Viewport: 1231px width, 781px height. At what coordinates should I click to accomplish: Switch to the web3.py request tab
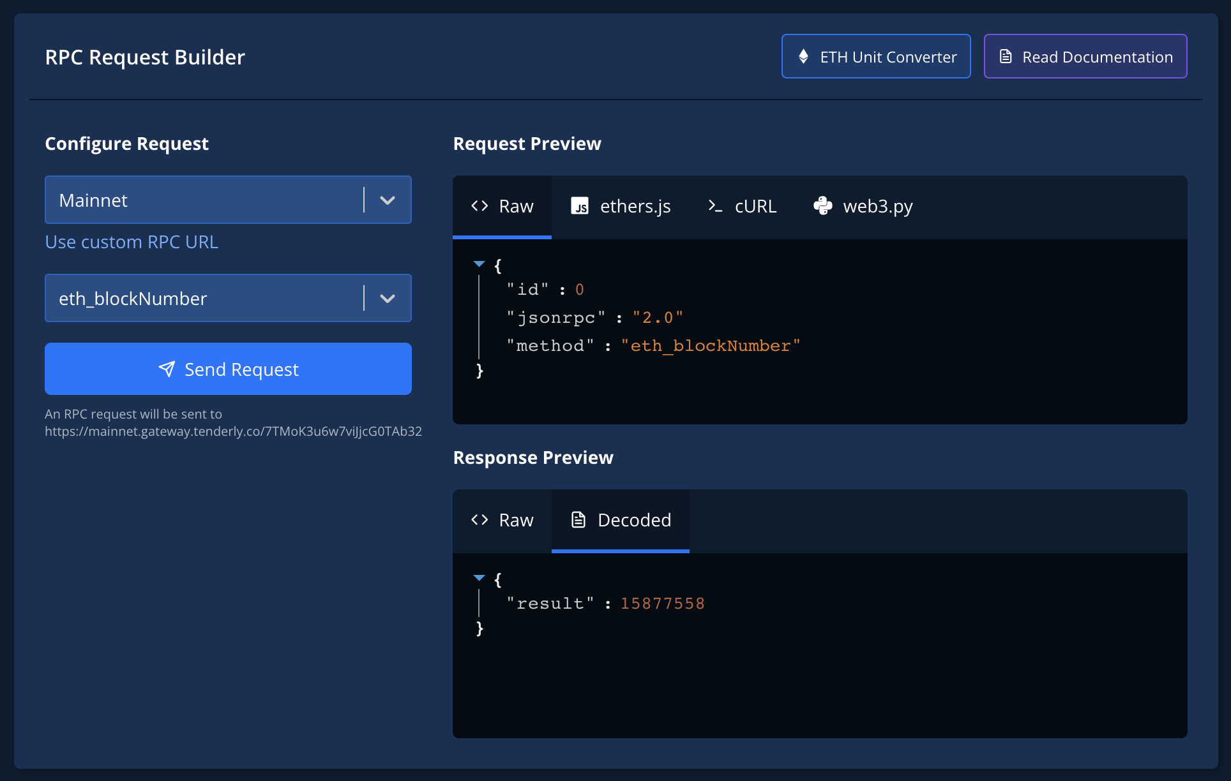coord(863,206)
